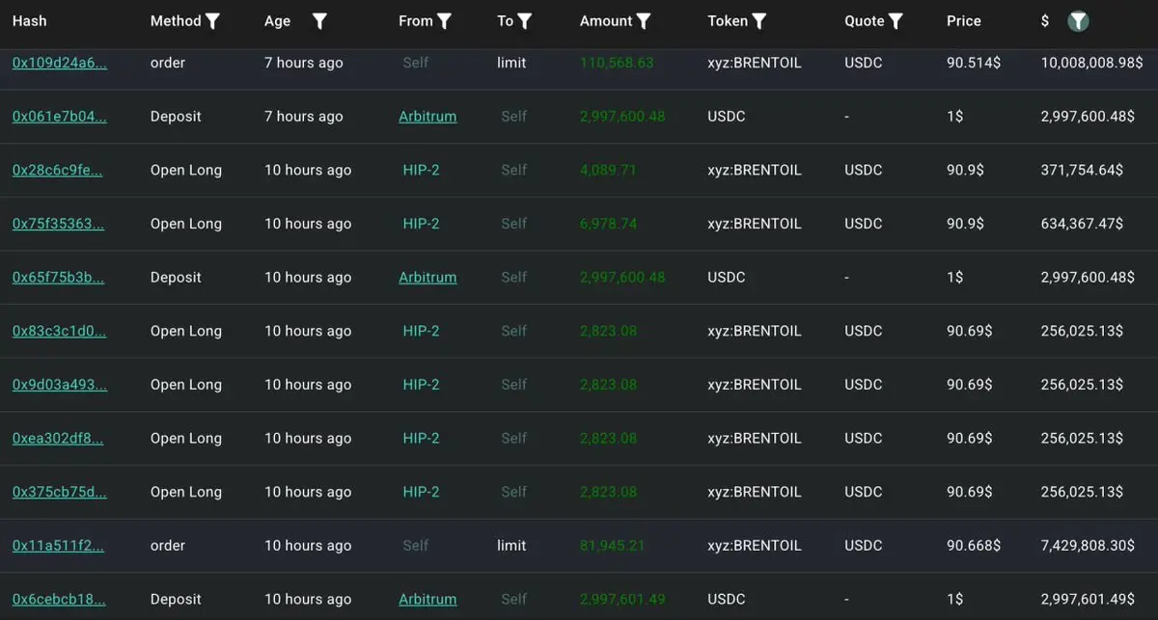This screenshot has height=620, width=1158.
Task: Click the Arbitrum link in the 0x6cebcb18 row
Action: (x=427, y=599)
